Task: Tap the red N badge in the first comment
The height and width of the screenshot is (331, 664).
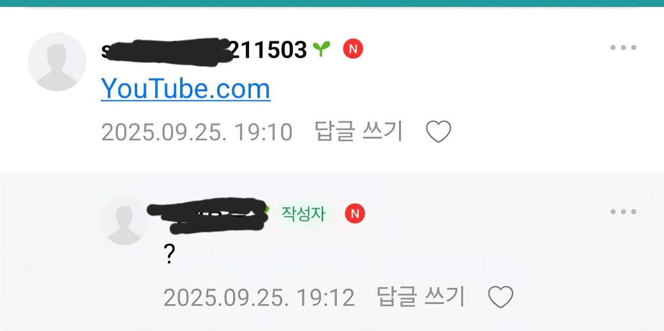Action: pos(352,49)
